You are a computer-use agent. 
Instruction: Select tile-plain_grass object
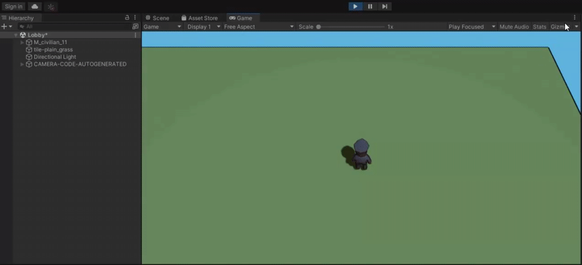pos(53,49)
